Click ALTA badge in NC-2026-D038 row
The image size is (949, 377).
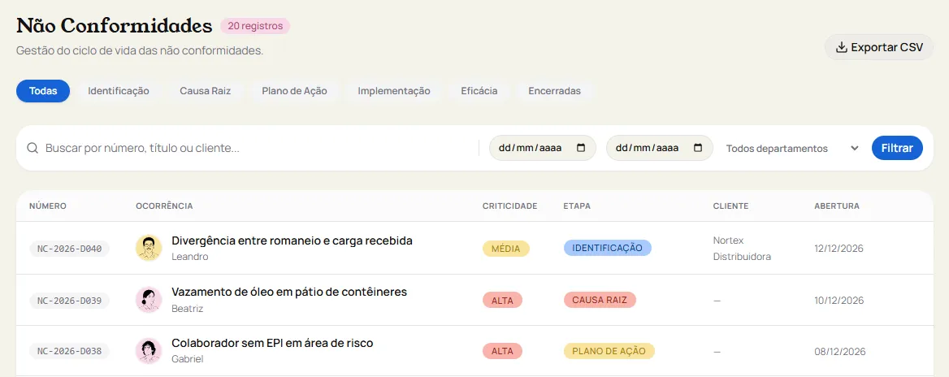(502, 351)
